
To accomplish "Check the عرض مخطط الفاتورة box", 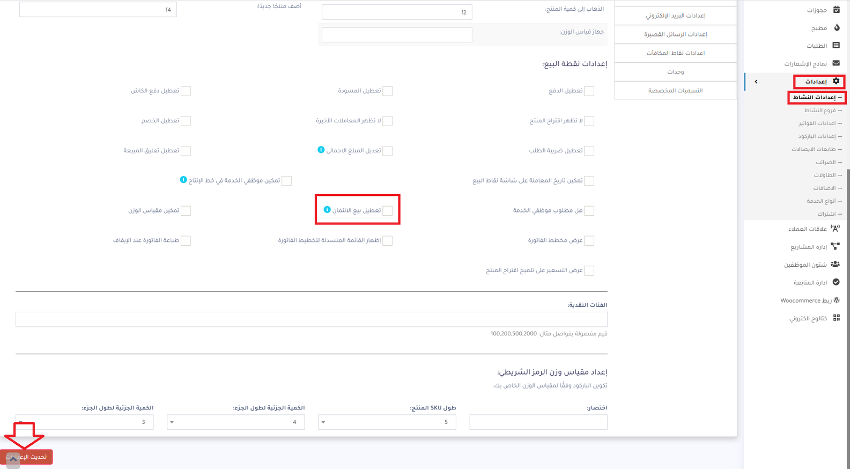I will pos(589,241).
